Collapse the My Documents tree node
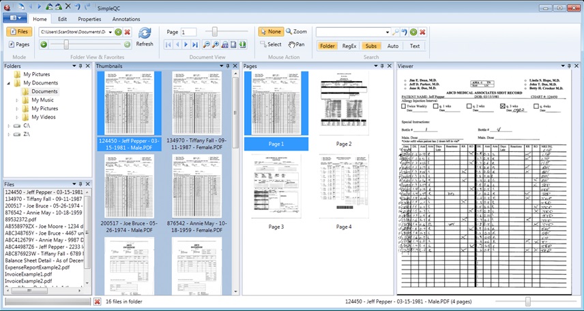The image size is (584, 311). (9, 83)
